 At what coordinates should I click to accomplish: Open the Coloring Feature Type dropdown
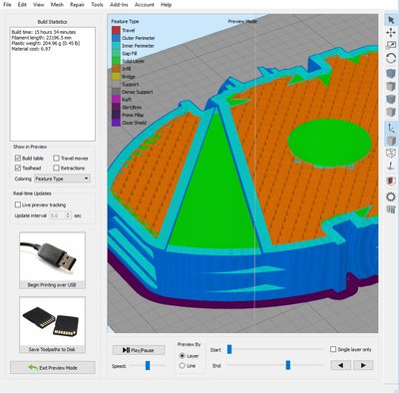(x=62, y=179)
